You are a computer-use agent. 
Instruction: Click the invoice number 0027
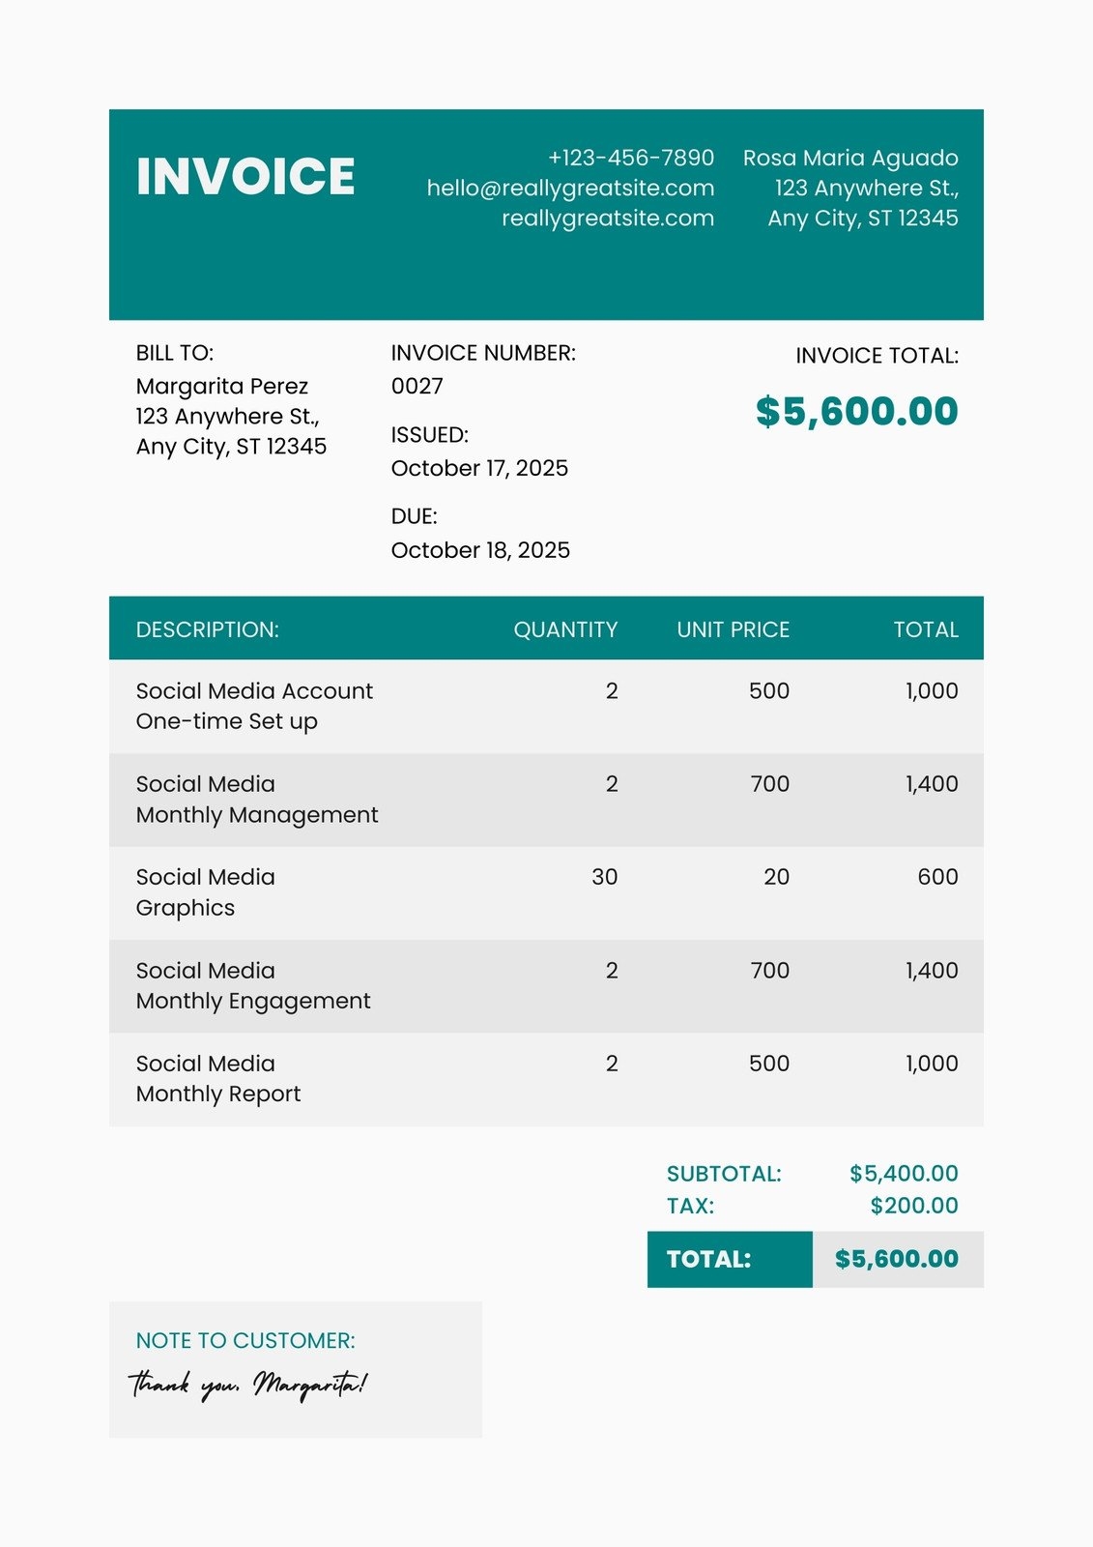(x=417, y=386)
